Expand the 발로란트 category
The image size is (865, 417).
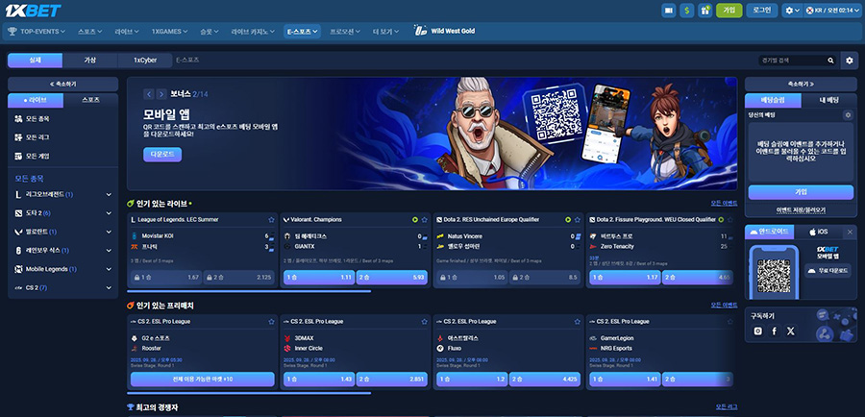click(62, 232)
